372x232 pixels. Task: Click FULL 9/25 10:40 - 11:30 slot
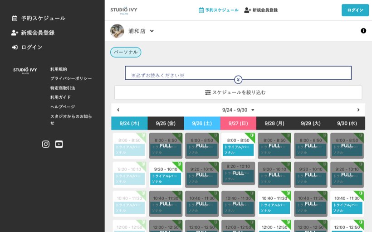pos(166,204)
